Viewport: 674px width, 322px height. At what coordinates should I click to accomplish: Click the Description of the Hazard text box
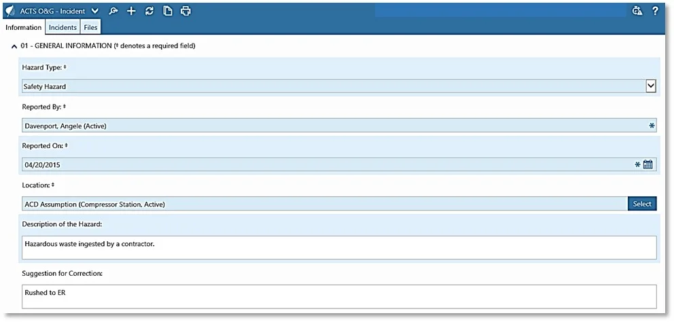pyautogui.click(x=339, y=247)
